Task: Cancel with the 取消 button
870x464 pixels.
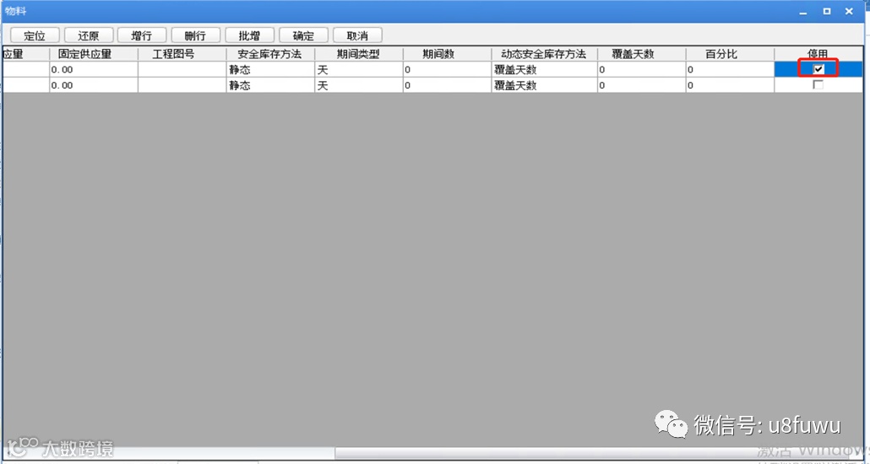Action: pos(356,35)
